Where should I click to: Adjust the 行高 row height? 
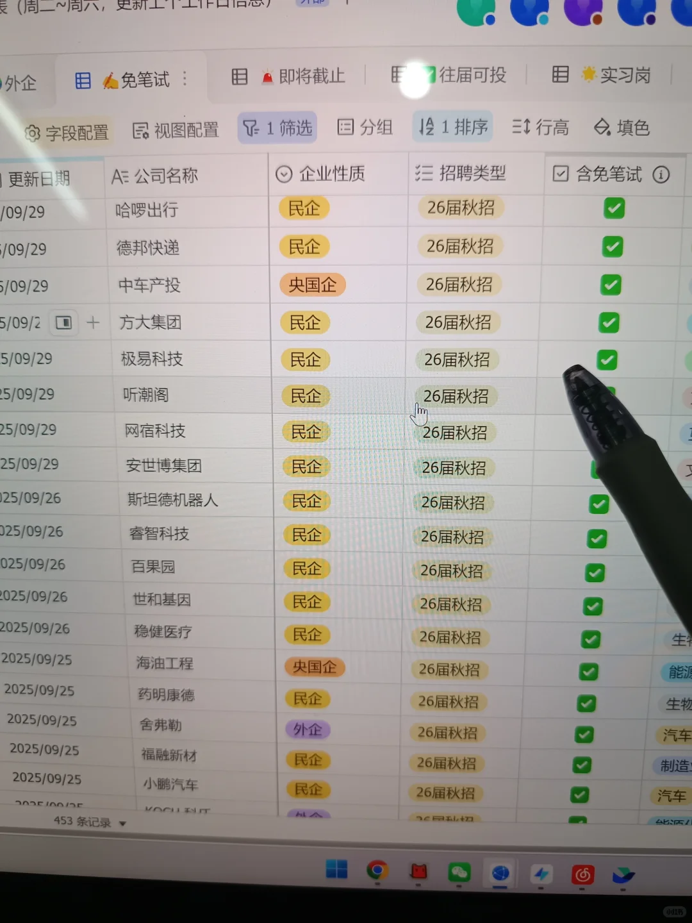[540, 127]
